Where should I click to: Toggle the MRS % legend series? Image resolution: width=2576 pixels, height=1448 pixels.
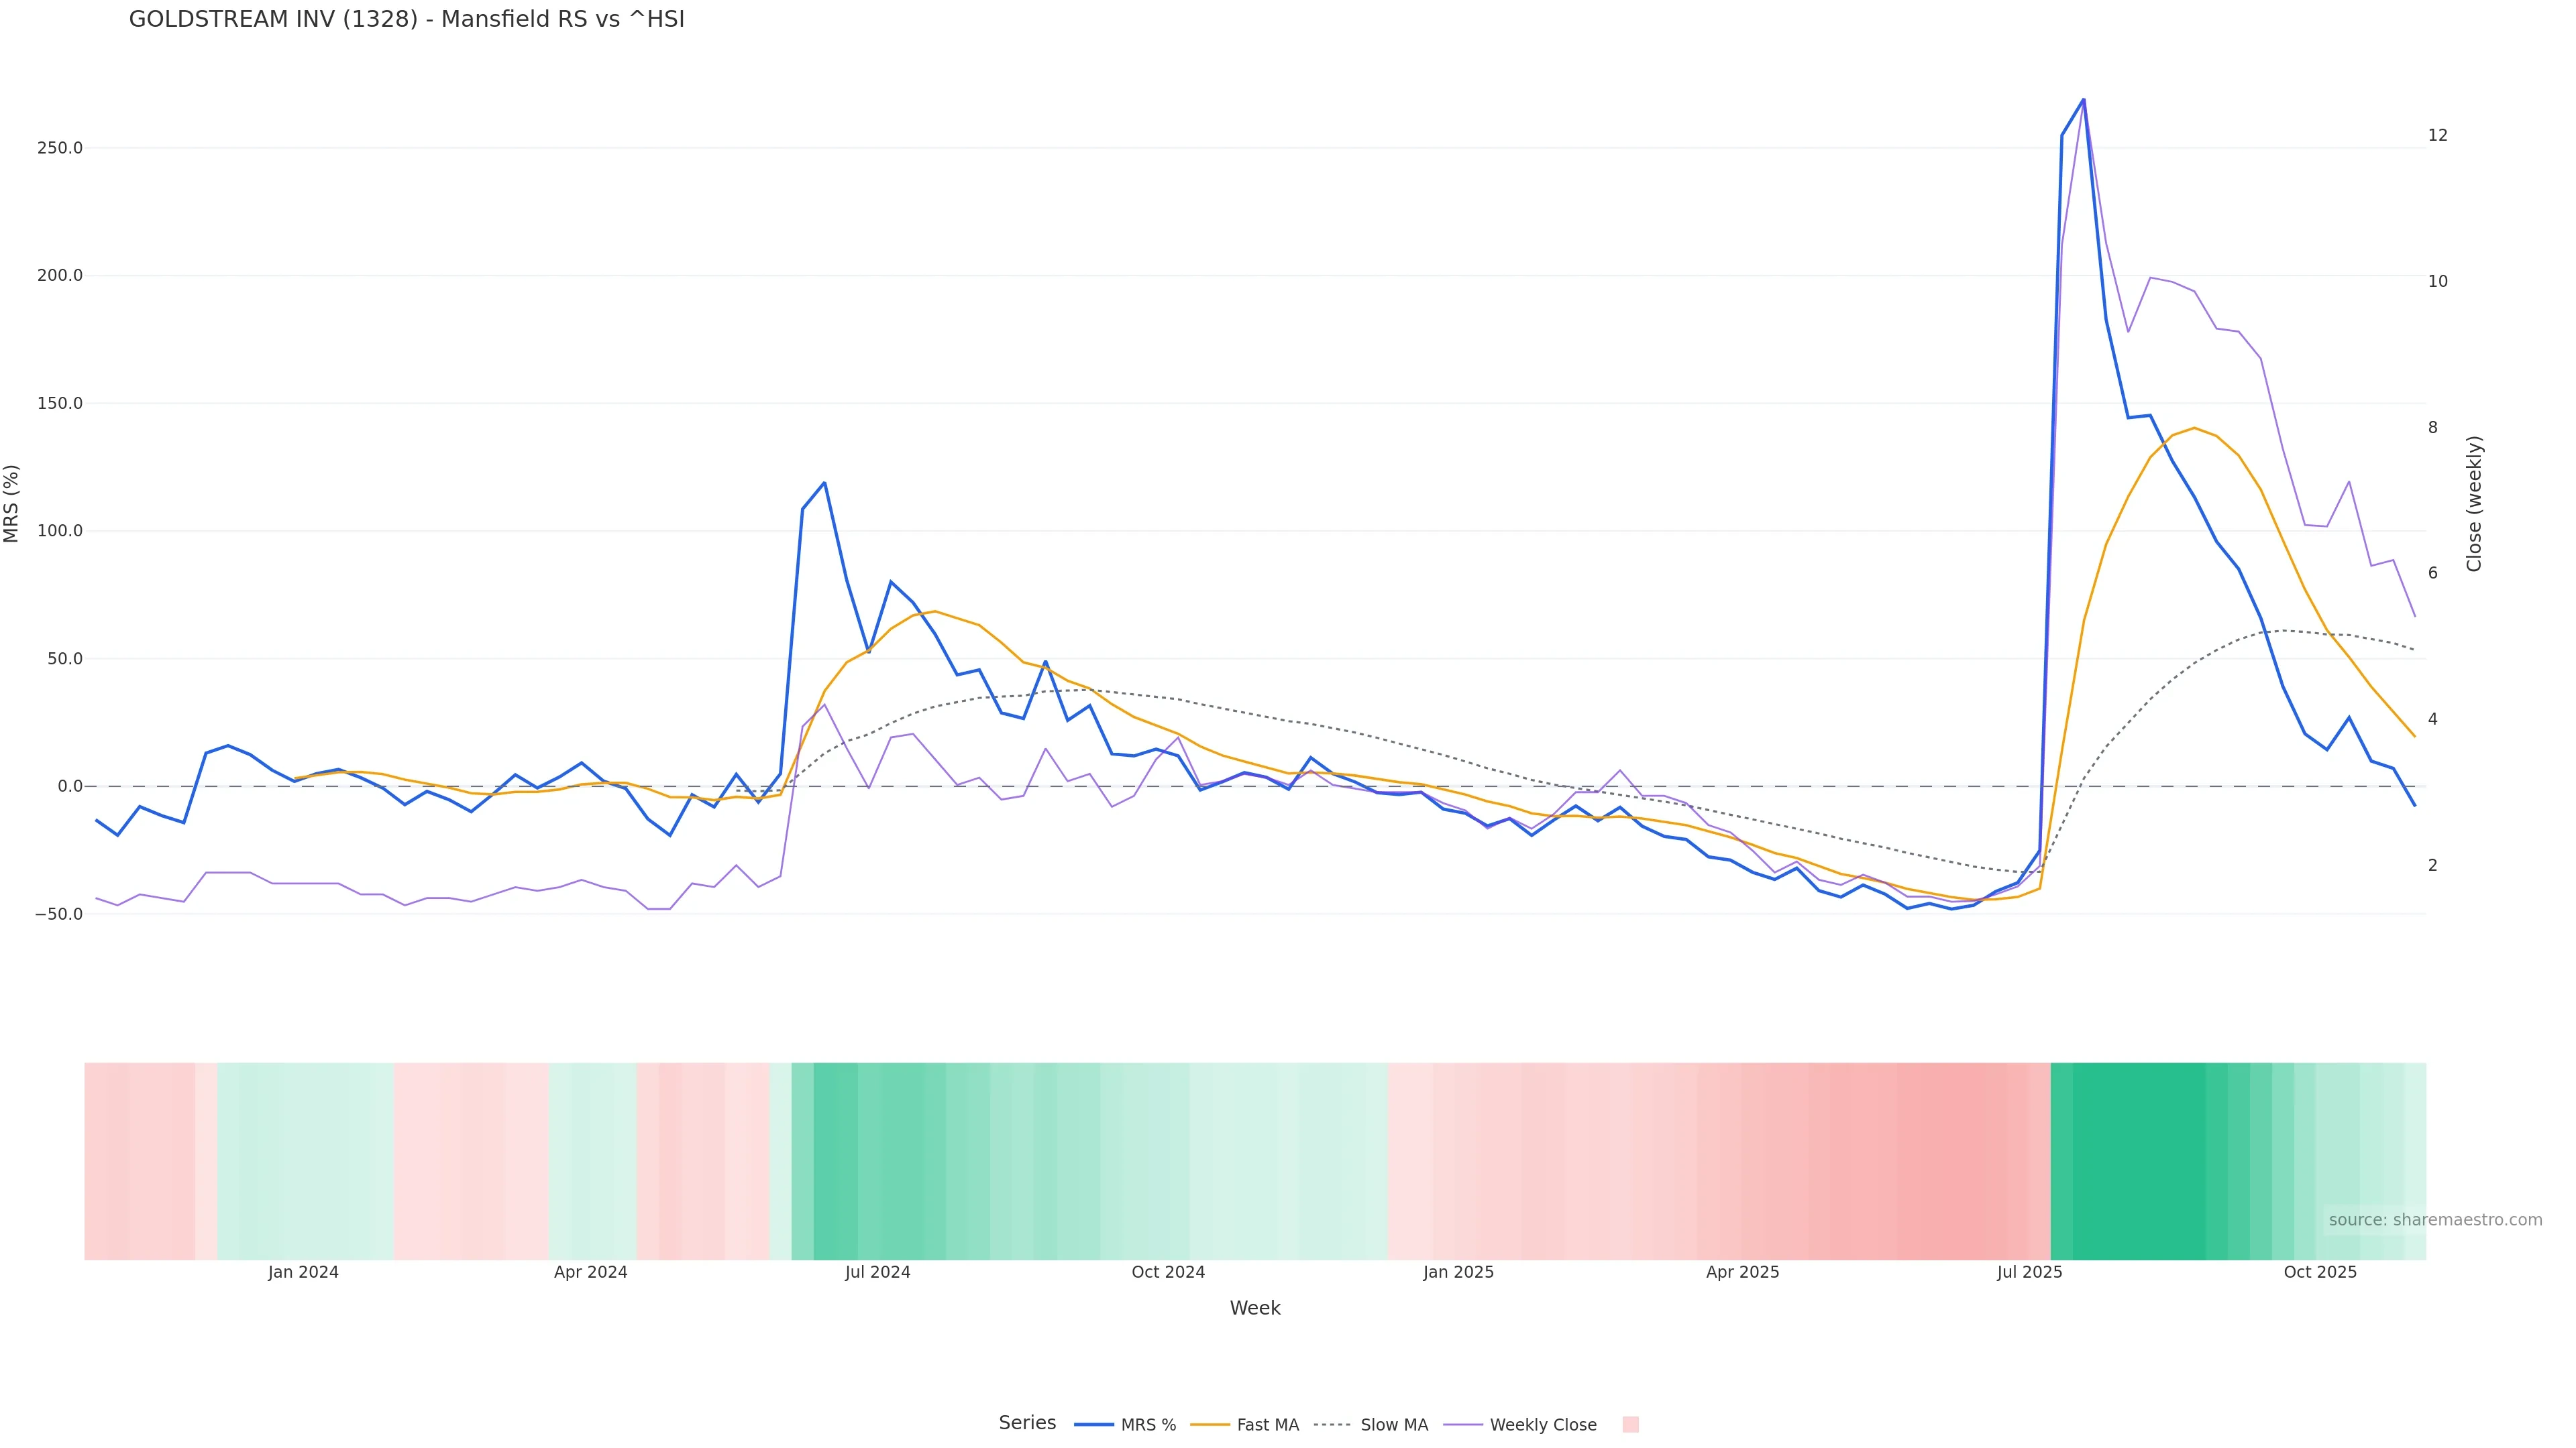[x=1148, y=1425]
